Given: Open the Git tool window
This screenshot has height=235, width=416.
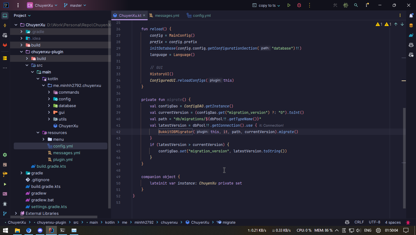Looking at the screenshot, I should [x=5, y=213].
